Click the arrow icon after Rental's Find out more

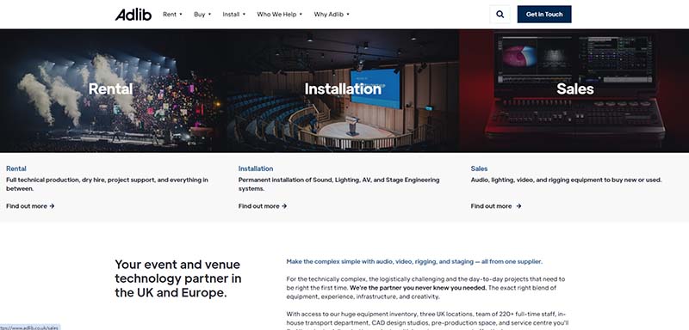pyautogui.click(x=52, y=206)
